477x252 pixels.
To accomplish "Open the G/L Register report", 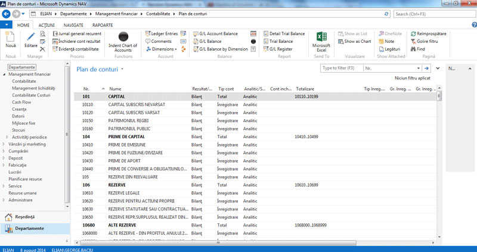I will (x=278, y=49).
